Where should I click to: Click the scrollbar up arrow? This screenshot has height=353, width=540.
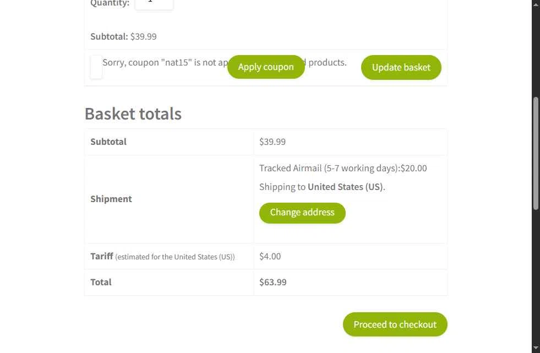click(536, 3)
